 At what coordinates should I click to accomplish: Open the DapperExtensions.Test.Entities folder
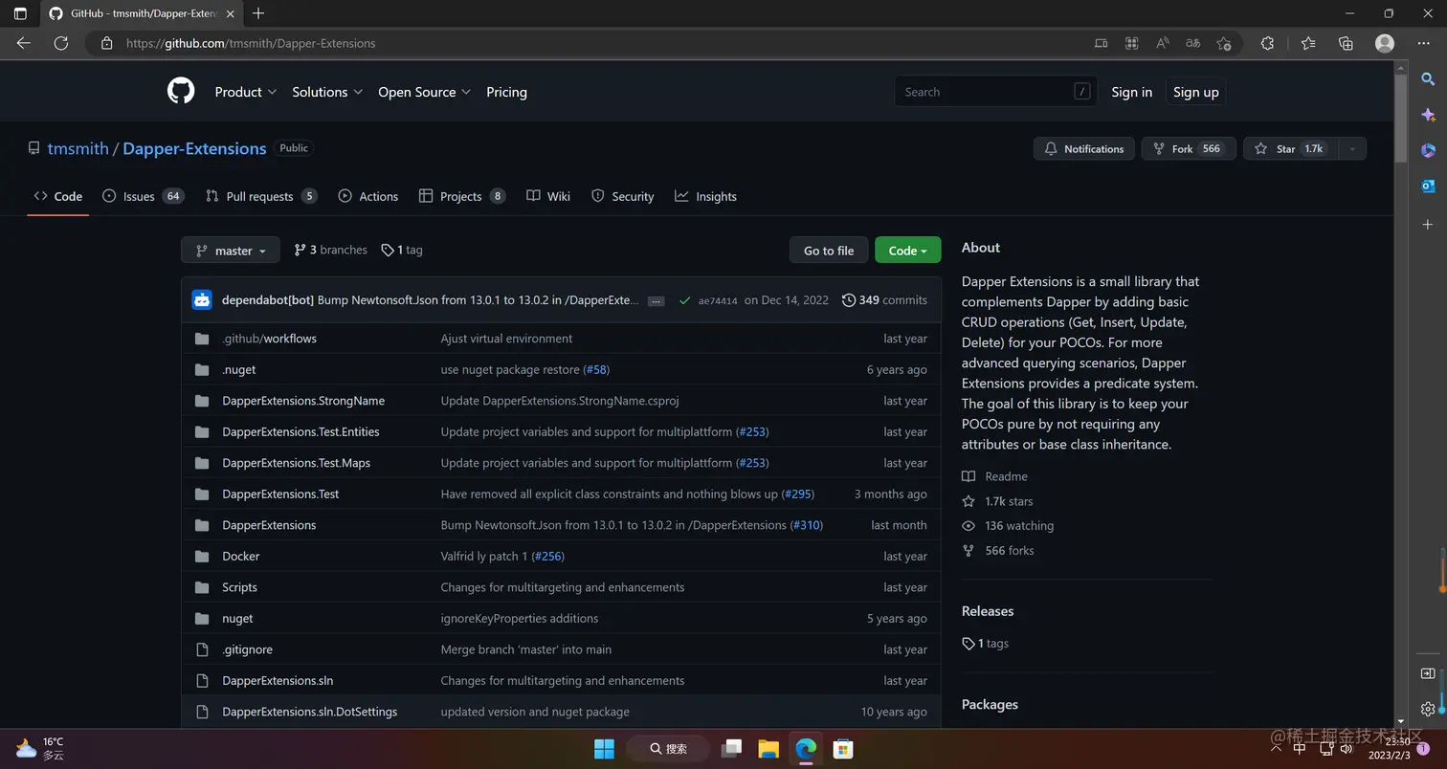click(301, 431)
